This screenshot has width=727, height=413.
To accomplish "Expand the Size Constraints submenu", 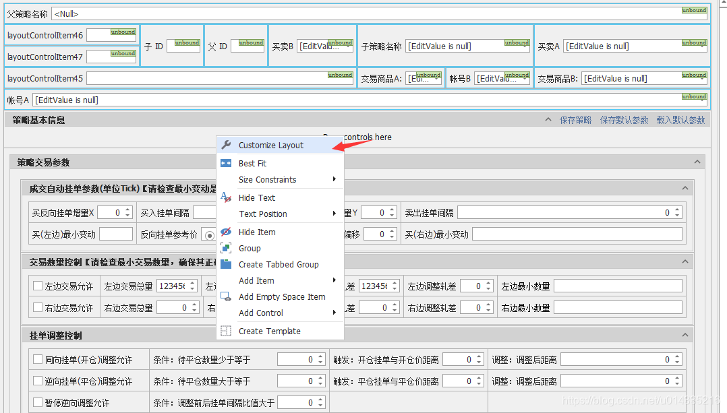I will tap(266, 180).
